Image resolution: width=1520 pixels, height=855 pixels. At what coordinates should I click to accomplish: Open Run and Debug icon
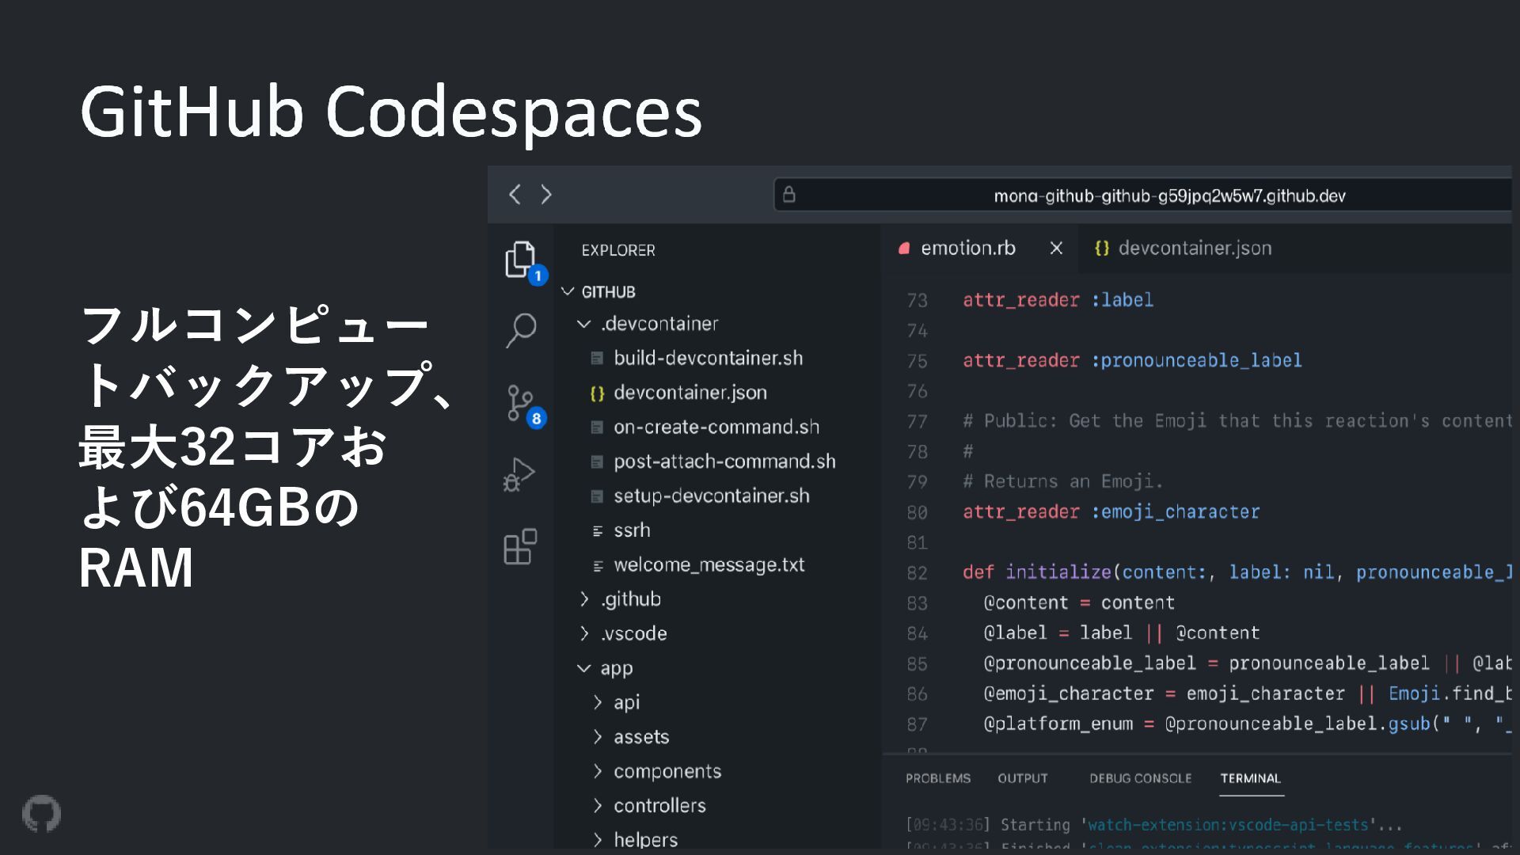coord(519,474)
